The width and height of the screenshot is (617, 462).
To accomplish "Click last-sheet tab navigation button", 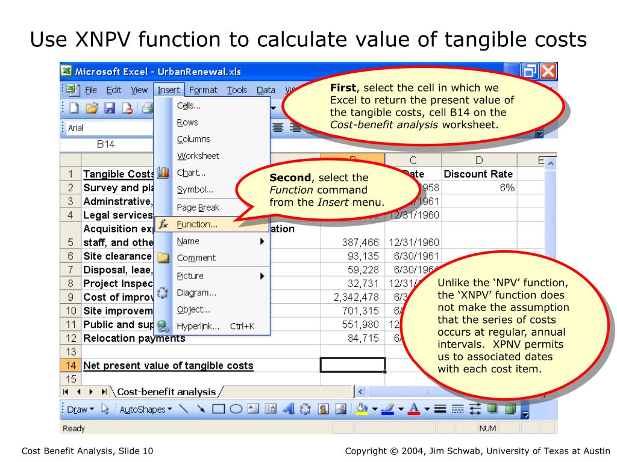I will pyautogui.click(x=104, y=392).
